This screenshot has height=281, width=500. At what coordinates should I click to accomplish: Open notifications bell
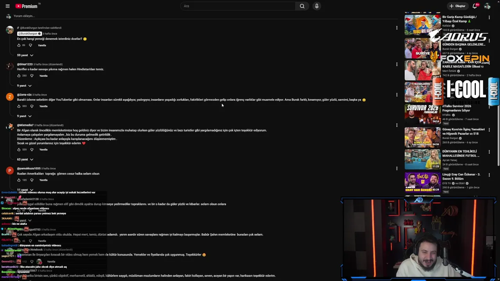(x=475, y=6)
